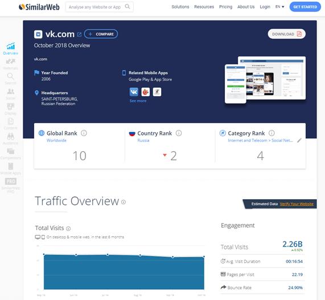Click the VK mobile app icon
The image size is (325, 300).
coord(134,92)
